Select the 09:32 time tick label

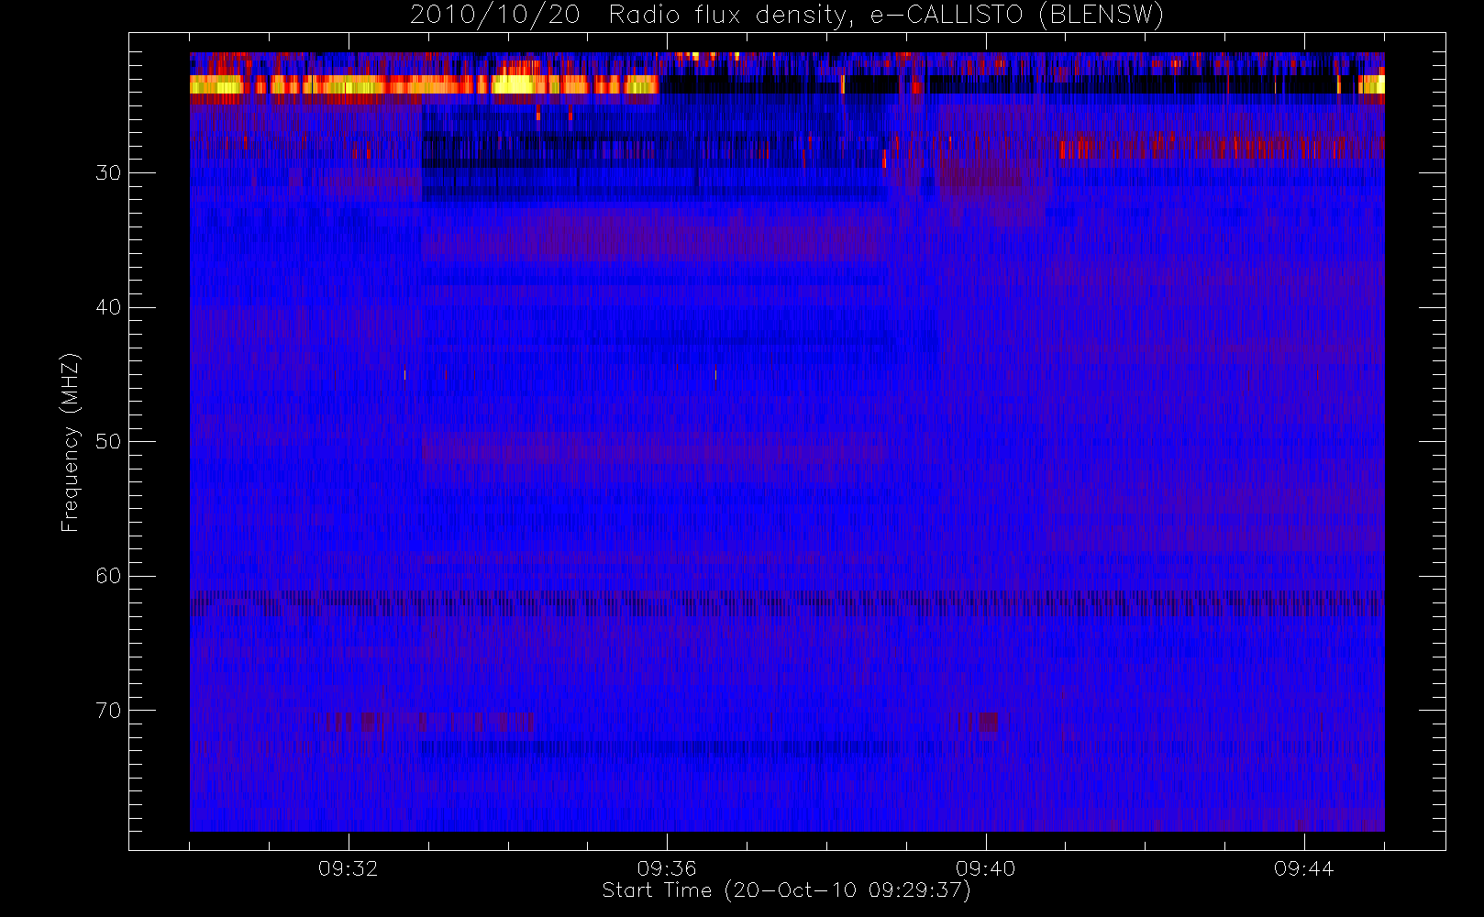click(349, 868)
